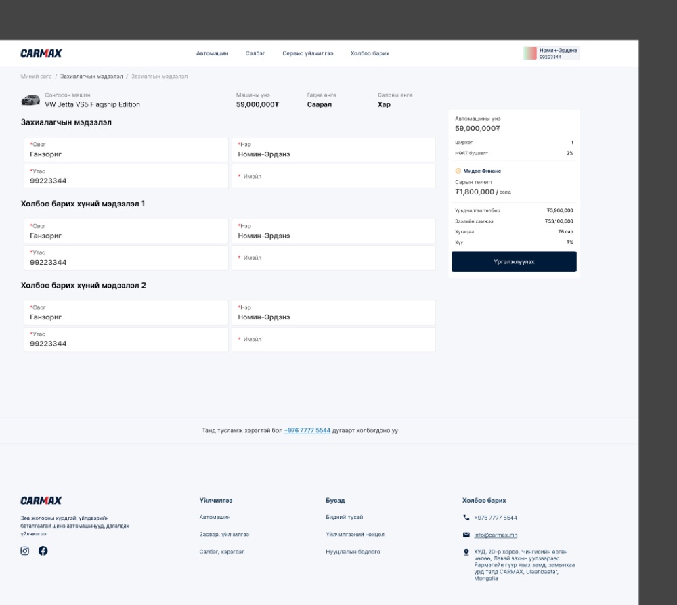Viewport: 677px width, 605px height.
Task: Click the Утас field of contact person 2
Action: click(x=126, y=340)
